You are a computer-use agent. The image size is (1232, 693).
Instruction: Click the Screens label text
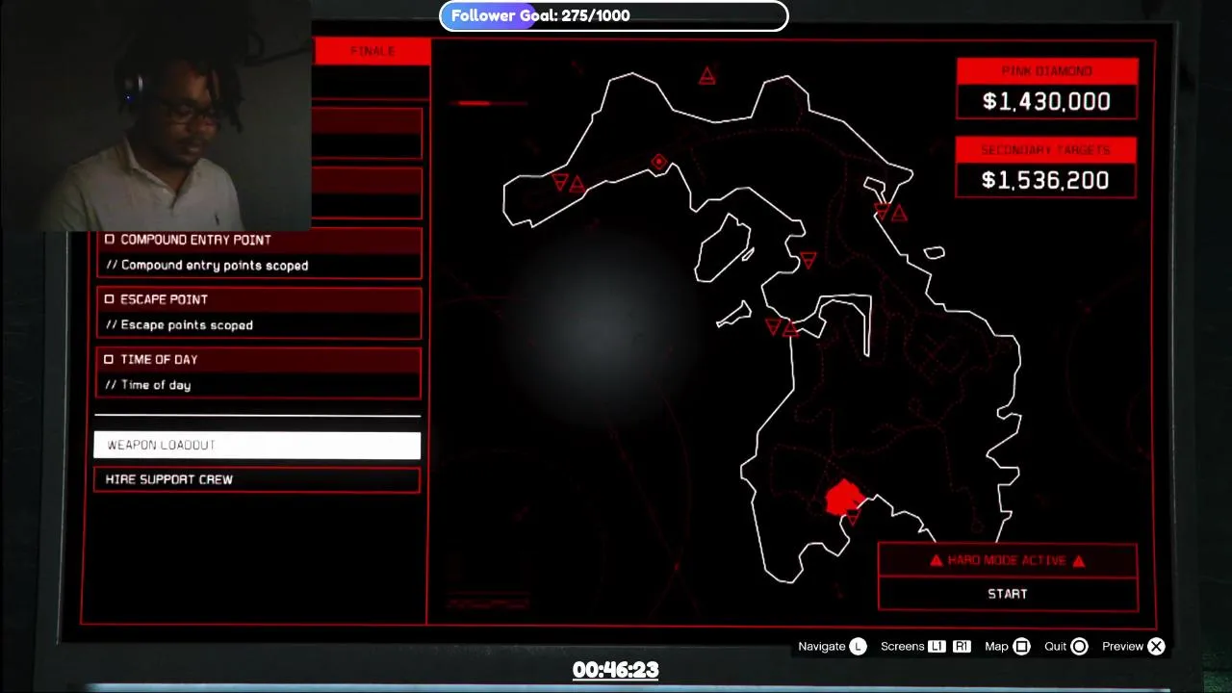click(903, 647)
